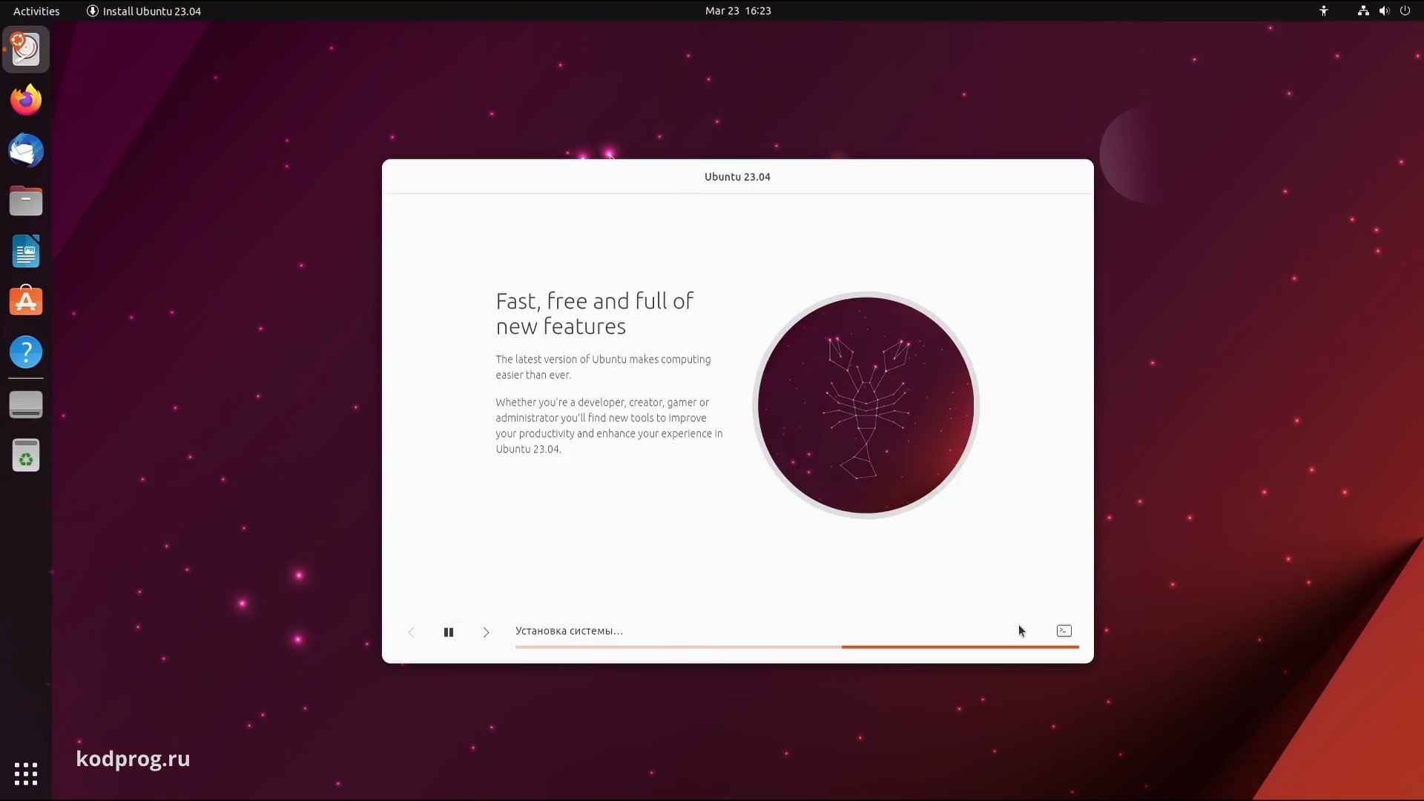Image resolution: width=1424 pixels, height=801 pixels.
Task: Click the installation progress bar
Action: point(797,647)
